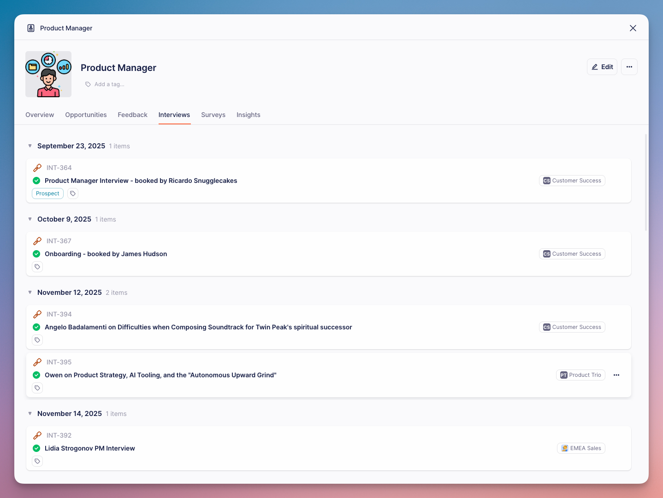
Task: Collapse the November 12, 2025 group
Action: pyautogui.click(x=30, y=293)
